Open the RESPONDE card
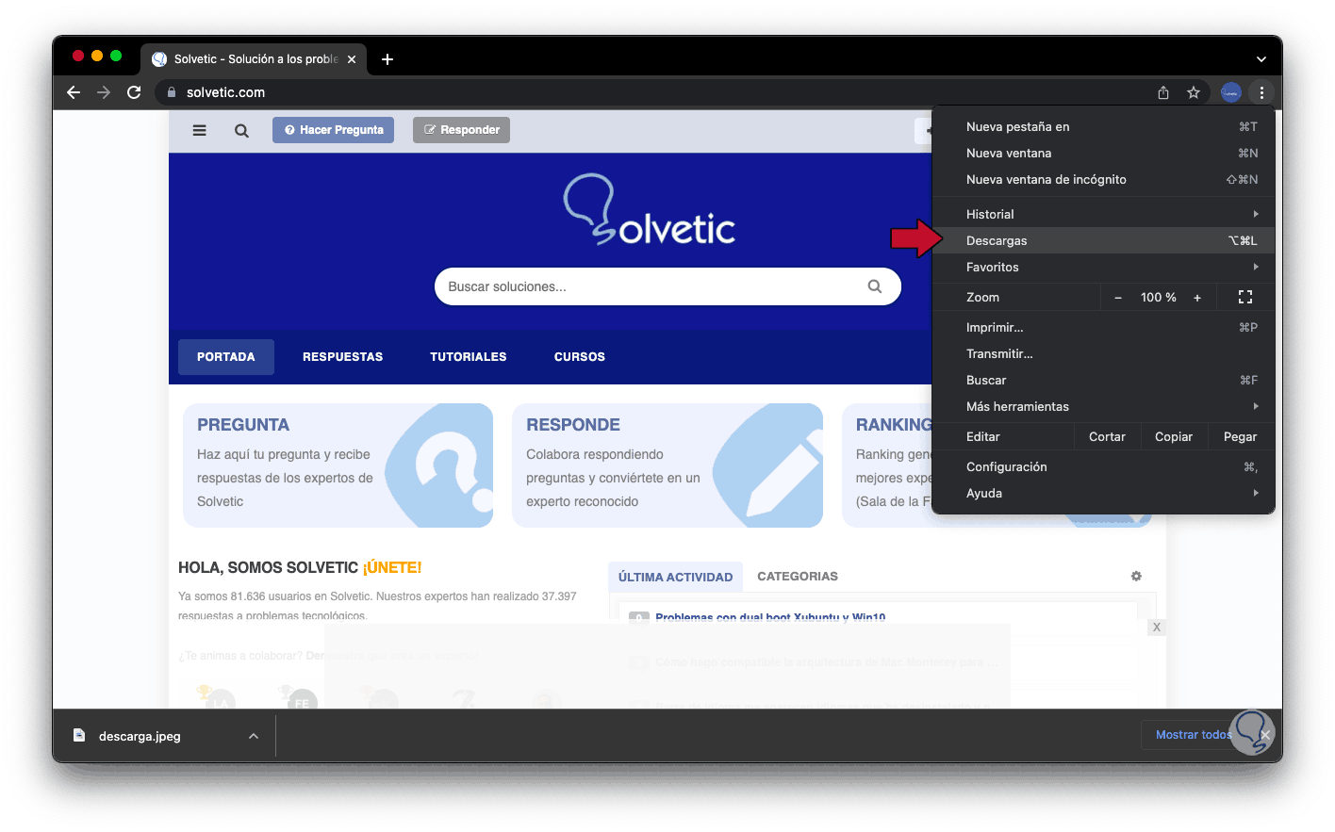The height and width of the screenshot is (832, 1335). tap(667, 465)
